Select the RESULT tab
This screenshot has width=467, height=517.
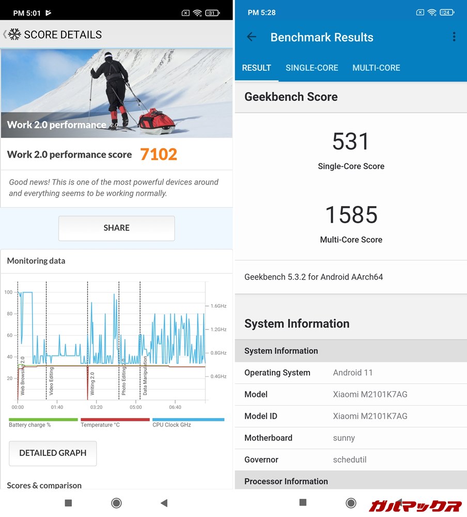(x=256, y=68)
